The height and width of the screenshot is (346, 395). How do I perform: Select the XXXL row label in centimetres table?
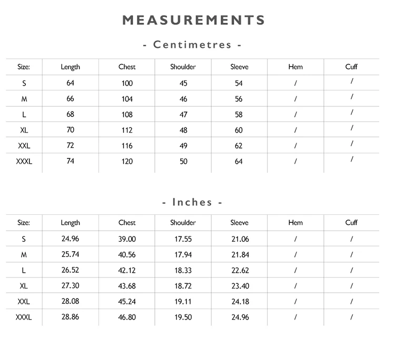pos(24,162)
